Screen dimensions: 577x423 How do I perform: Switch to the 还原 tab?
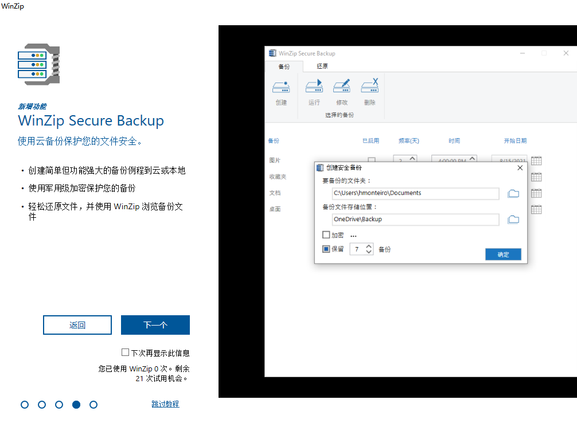322,66
